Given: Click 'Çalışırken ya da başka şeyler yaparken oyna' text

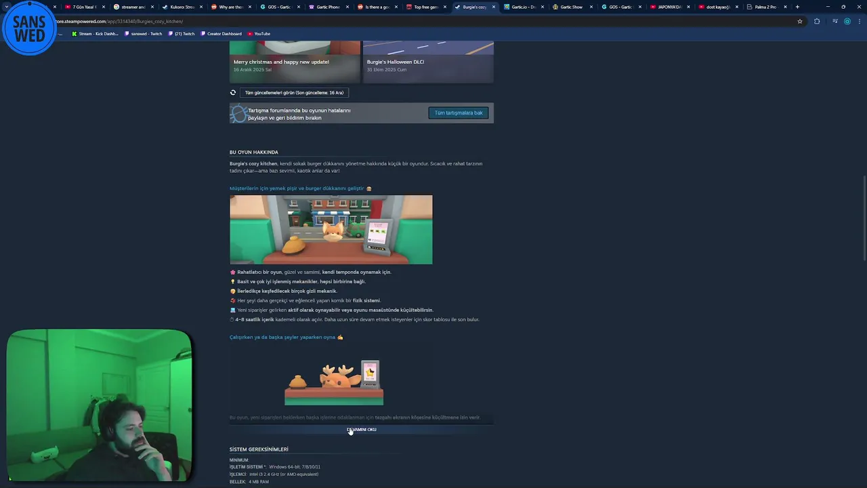Looking at the screenshot, I should point(282,337).
